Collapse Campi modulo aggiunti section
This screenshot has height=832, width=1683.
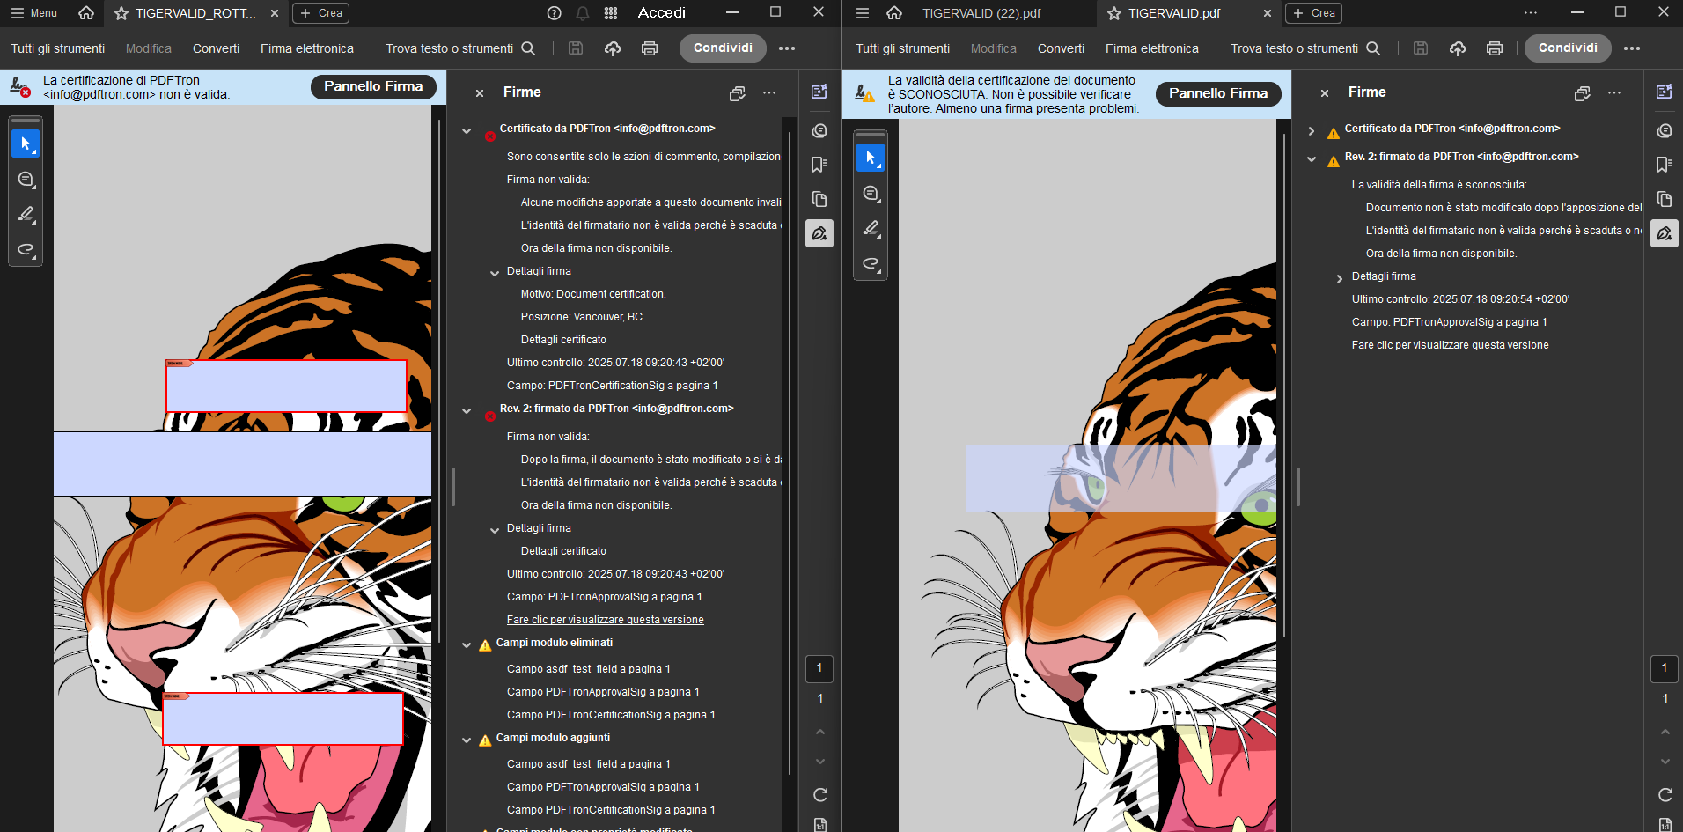tap(467, 740)
